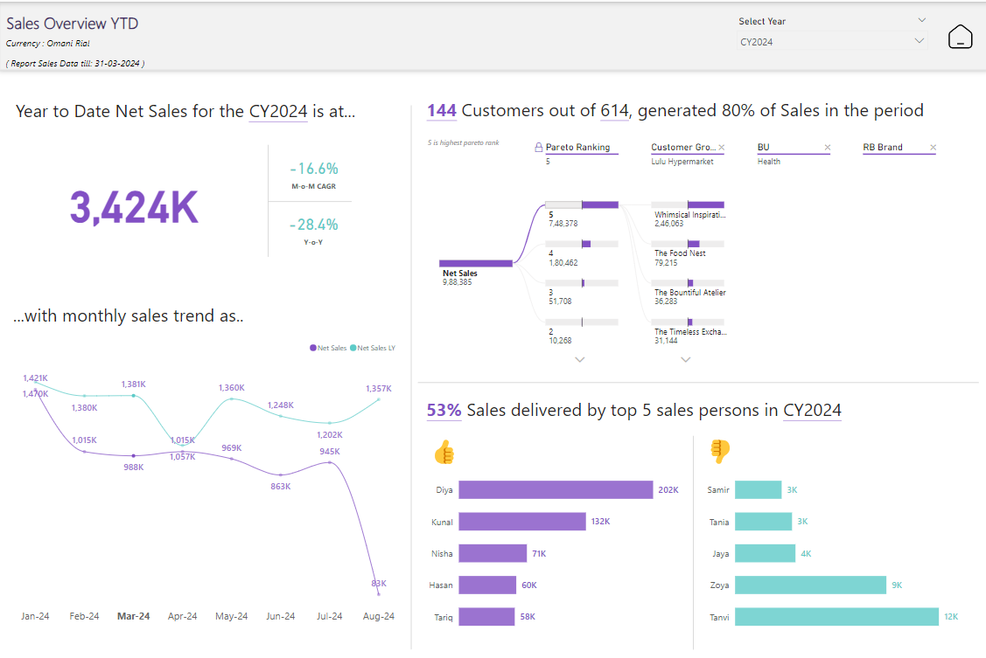
Task: Click the 3,424K net sales KPI card
Action: (x=134, y=207)
